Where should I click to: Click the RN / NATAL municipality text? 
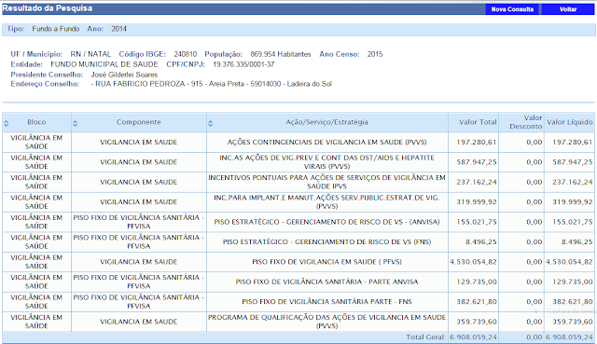[90, 54]
